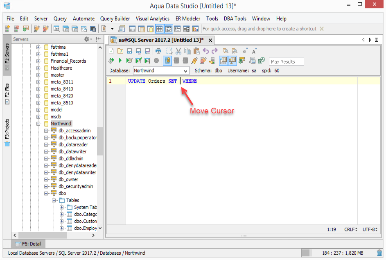Image resolution: width=386 pixels, height=260 pixels.
Task: Toggle the highlighted form view icon in main toolbar
Action: (x=168, y=29)
